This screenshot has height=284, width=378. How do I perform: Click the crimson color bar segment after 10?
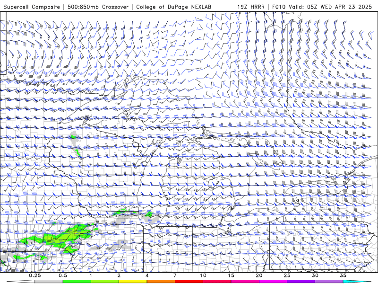coord(217,282)
